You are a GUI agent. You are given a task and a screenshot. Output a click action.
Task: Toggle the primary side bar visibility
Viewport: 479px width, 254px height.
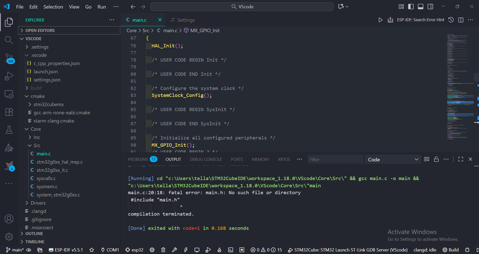[x=411, y=7]
